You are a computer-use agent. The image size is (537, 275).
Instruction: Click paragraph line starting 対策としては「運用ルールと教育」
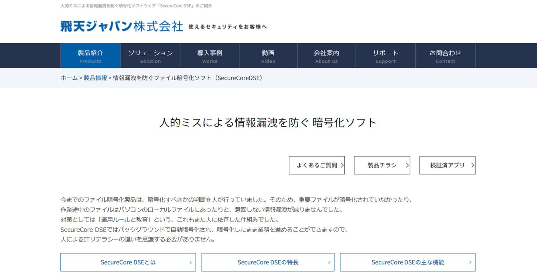[x=170, y=220]
